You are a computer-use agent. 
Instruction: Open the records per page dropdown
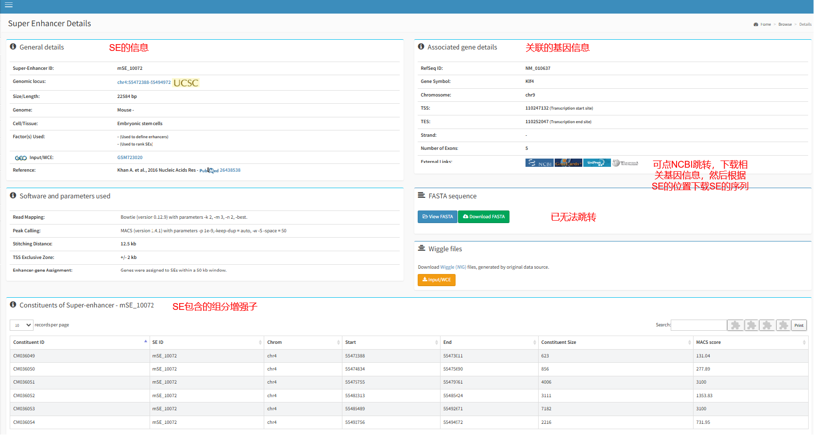22,325
